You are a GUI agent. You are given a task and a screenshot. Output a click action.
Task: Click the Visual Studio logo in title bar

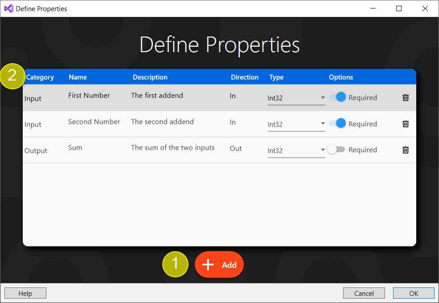click(8, 8)
